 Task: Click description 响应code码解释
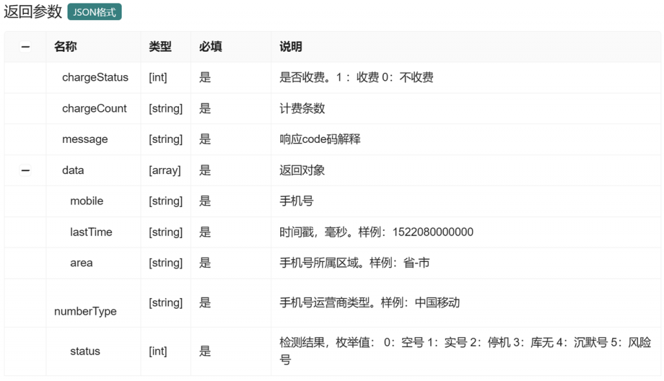(x=320, y=139)
